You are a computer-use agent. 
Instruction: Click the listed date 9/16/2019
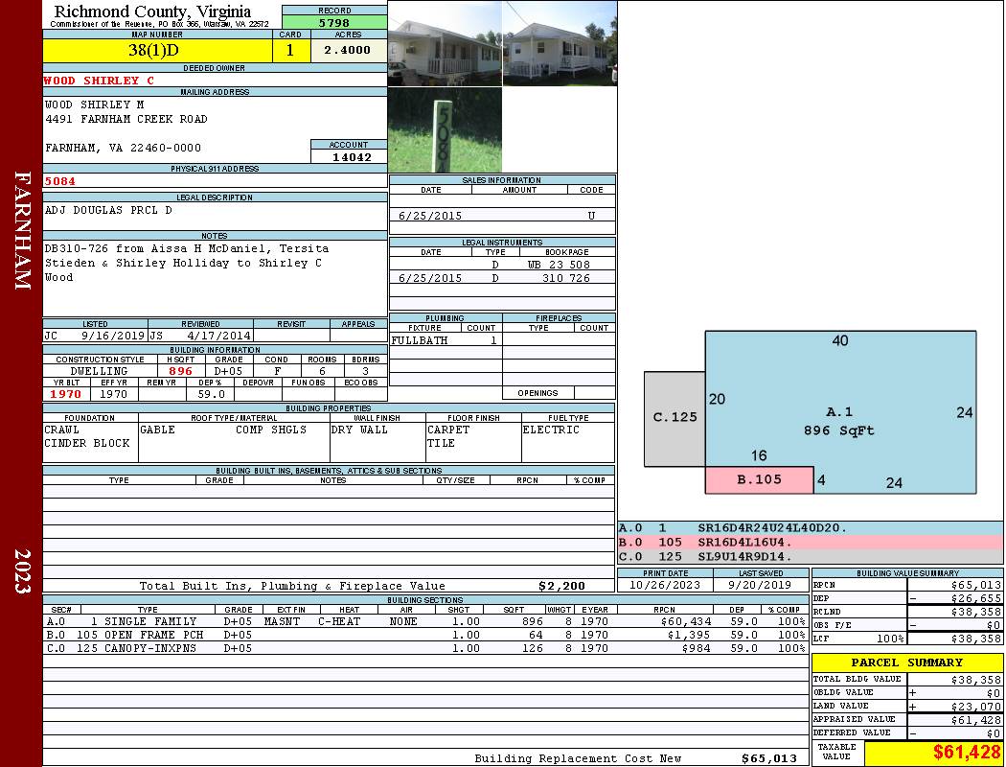point(113,336)
